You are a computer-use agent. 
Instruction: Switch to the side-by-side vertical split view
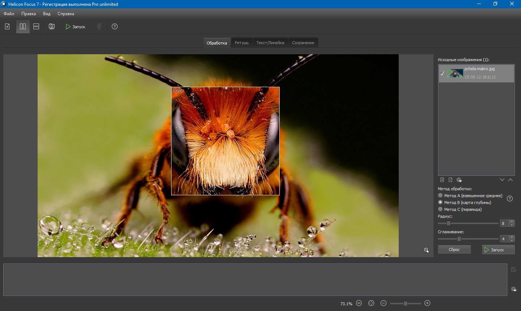pyautogui.click(x=23, y=26)
